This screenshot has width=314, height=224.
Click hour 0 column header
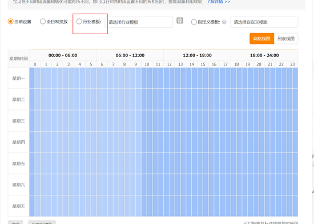coord(35,64)
